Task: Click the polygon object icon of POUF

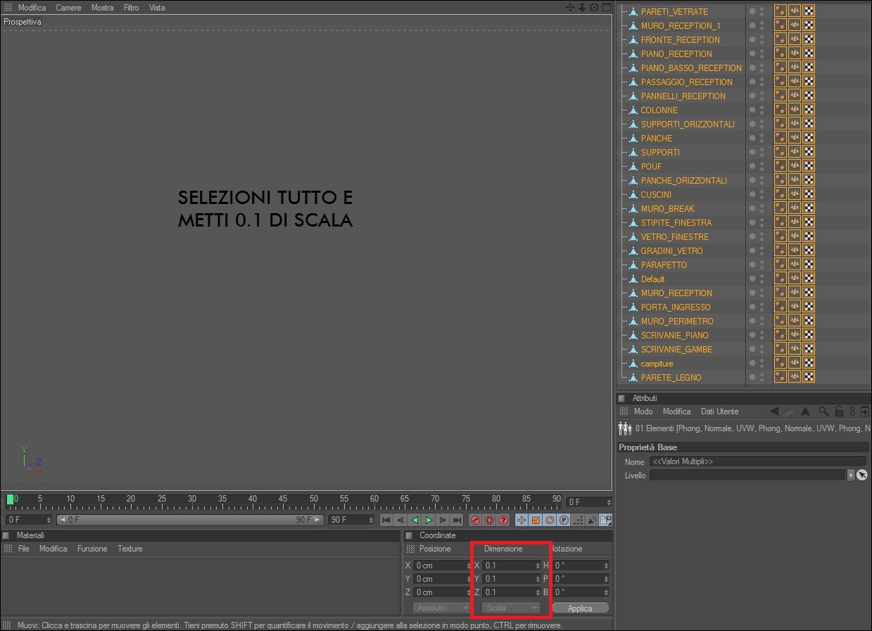Action: (633, 166)
